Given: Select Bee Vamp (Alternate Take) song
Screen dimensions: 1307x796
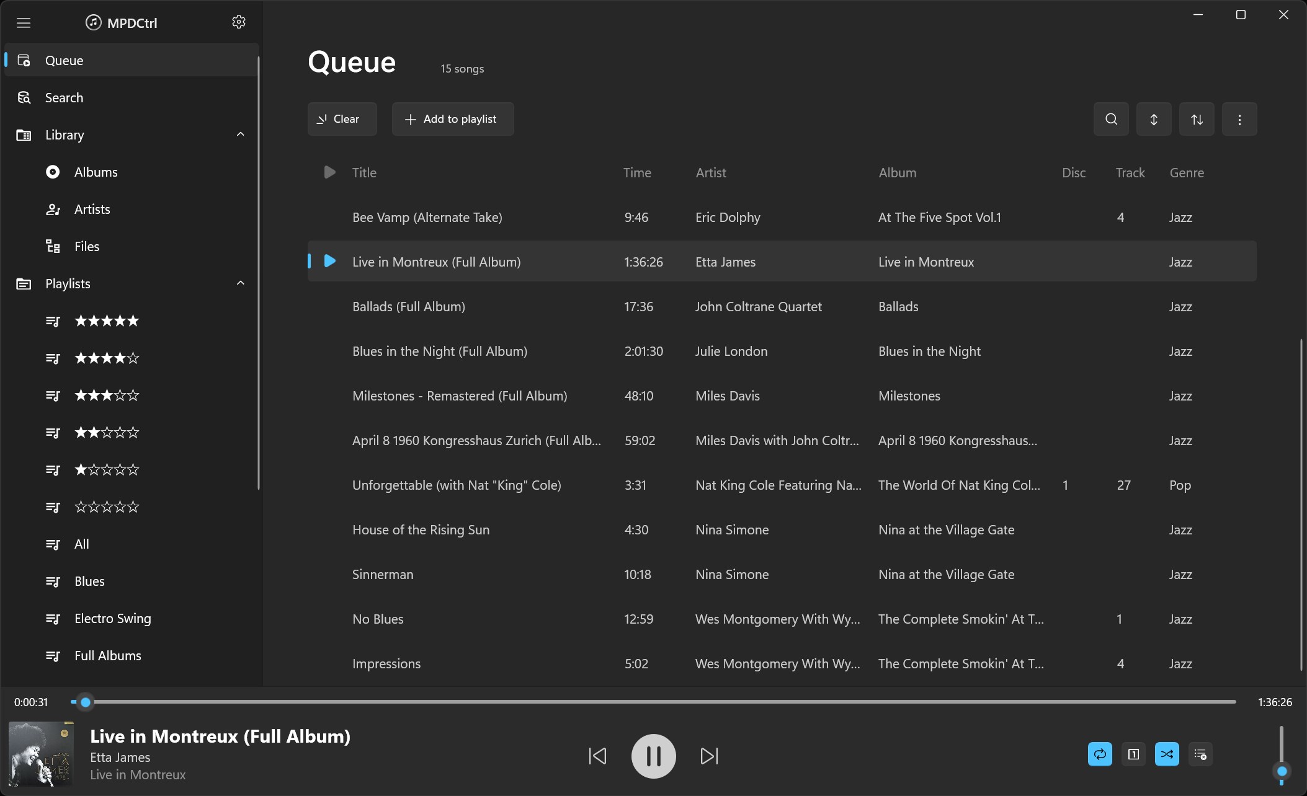Looking at the screenshot, I should (782, 217).
